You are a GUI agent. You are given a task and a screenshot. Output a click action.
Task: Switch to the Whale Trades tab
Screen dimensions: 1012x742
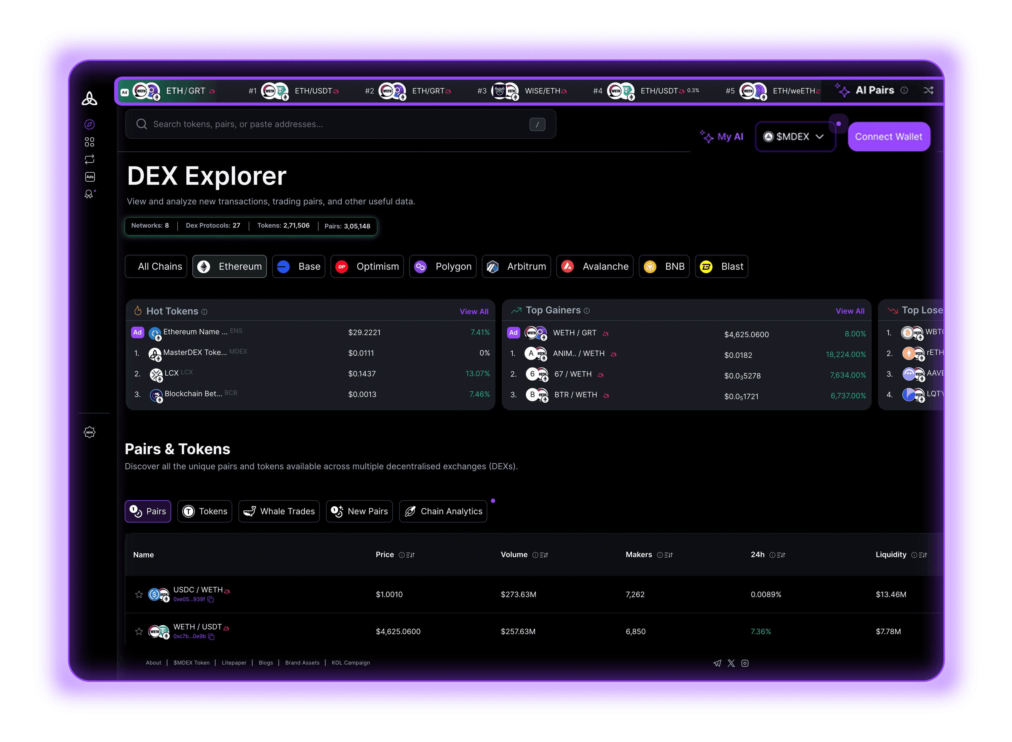(x=279, y=511)
